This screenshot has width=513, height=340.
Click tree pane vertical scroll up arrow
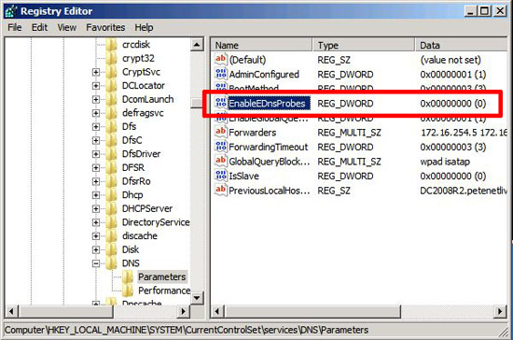click(197, 44)
